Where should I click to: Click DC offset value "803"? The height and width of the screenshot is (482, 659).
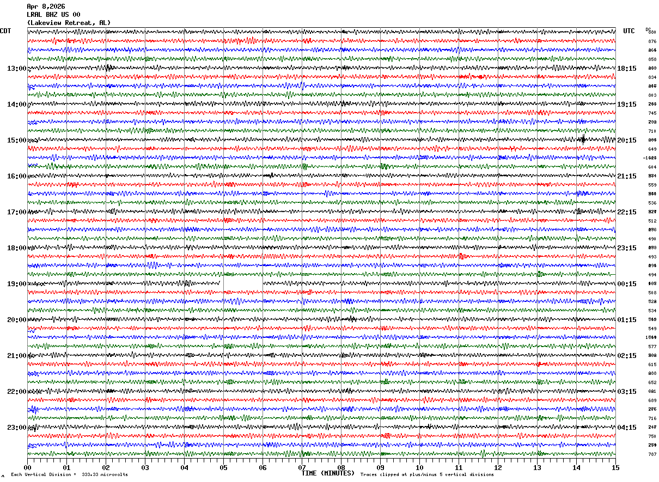(x=652, y=95)
